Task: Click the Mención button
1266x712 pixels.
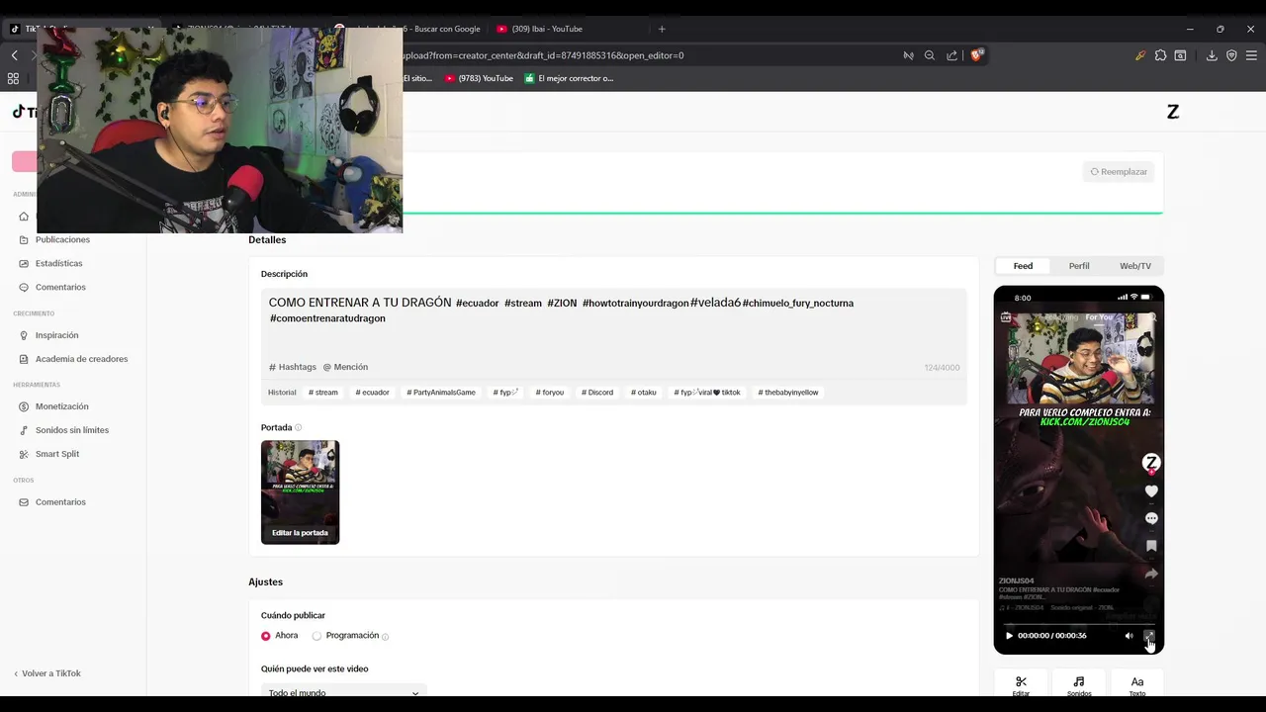Action: point(345,367)
